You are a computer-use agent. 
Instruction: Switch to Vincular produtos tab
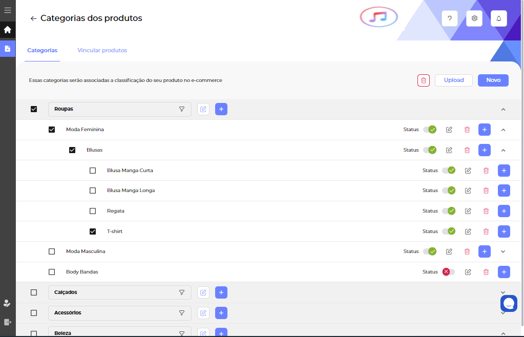click(102, 50)
